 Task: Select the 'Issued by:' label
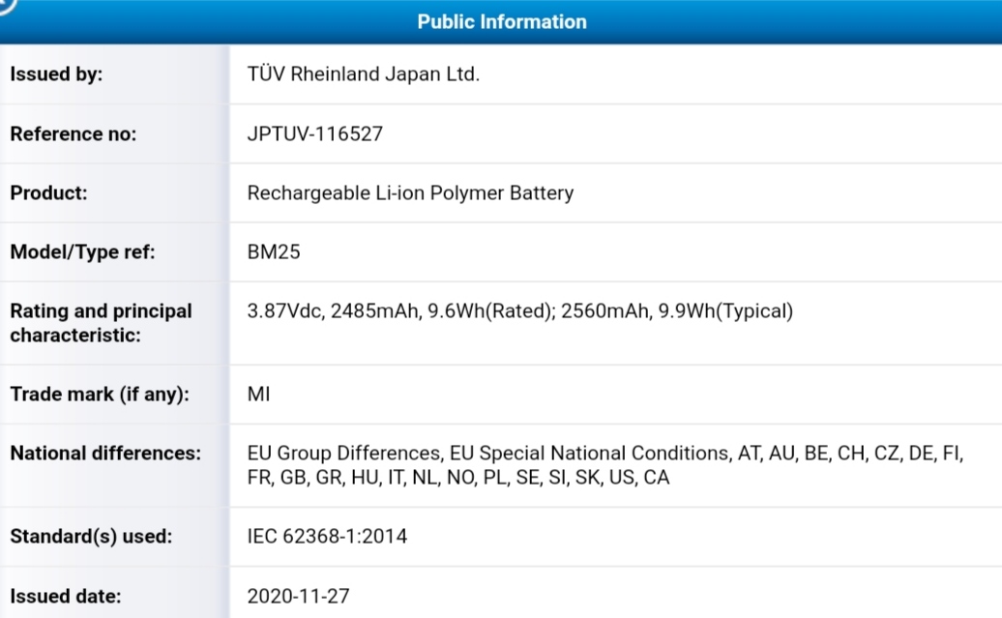tap(56, 74)
